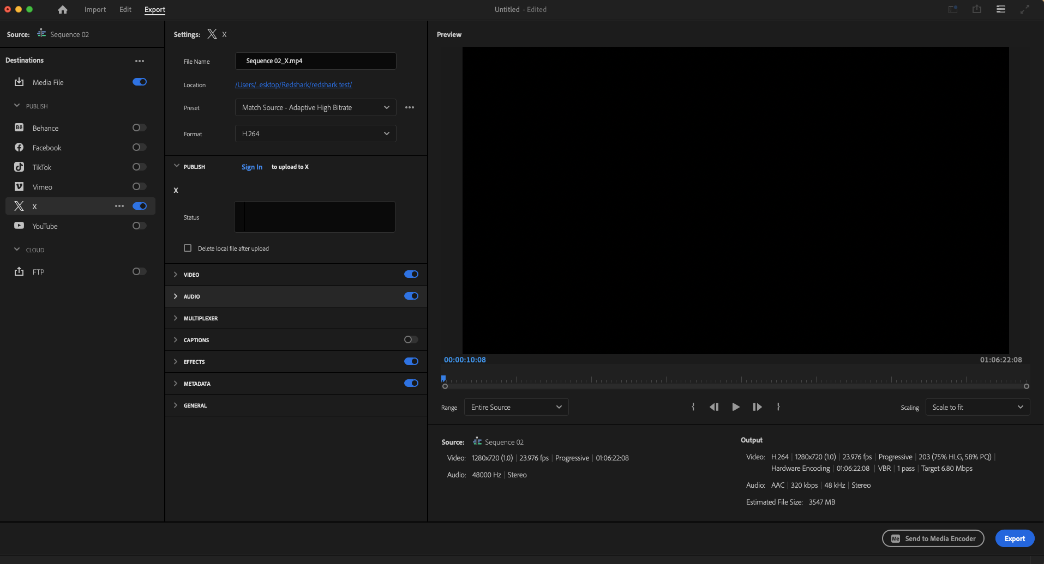Disable the X destination toggle
The image size is (1044, 564).
(140, 206)
